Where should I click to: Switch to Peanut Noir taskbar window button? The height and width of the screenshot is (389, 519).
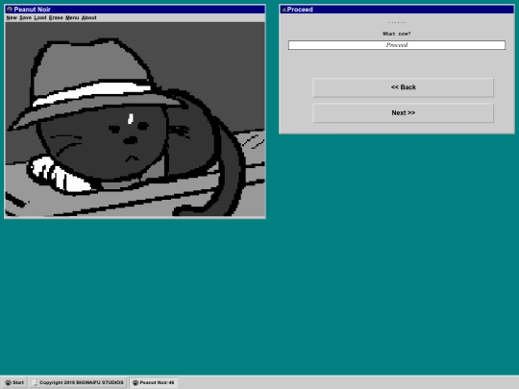(154, 382)
